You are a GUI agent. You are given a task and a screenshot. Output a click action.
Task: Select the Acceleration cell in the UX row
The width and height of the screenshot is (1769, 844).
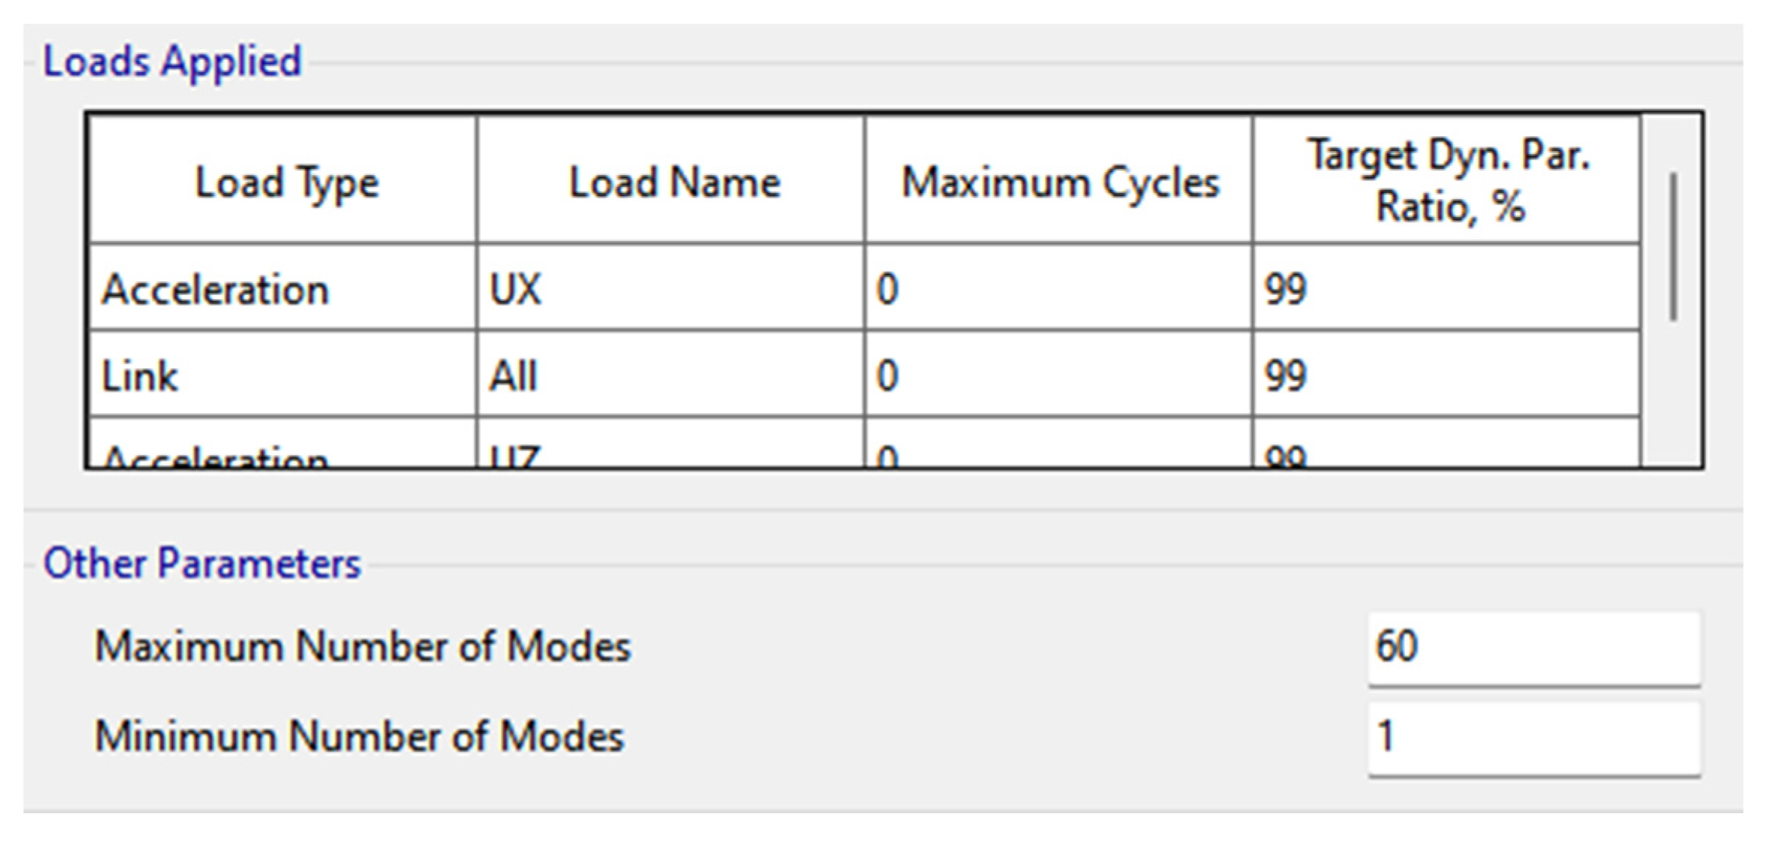click(283, 287)
